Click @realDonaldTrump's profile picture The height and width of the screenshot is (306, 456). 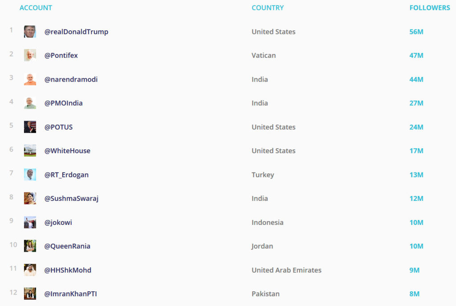pyautogui.click(x=29, y=32)
